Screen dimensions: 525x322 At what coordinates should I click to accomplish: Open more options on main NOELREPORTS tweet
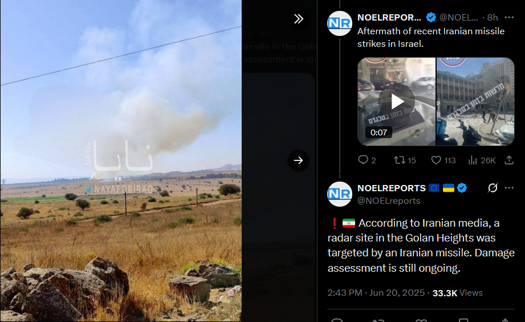(509, 188)
